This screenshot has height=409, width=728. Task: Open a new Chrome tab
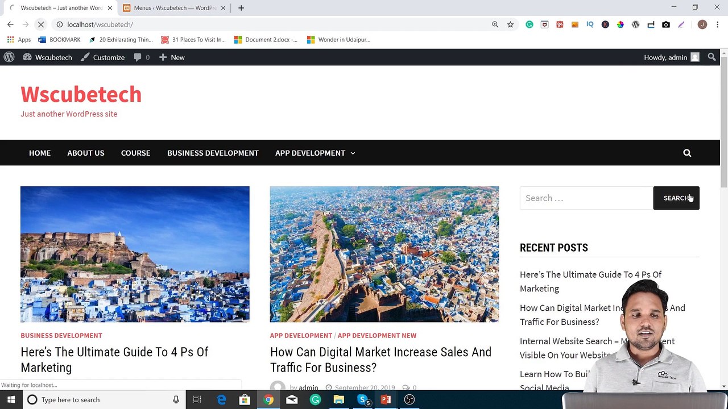click(241, 8)
